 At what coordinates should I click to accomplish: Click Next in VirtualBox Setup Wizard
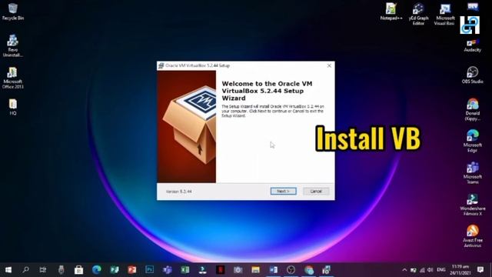coord(284,191)
